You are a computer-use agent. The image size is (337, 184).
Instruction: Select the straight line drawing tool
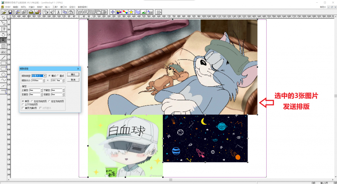tap(3, 57)
